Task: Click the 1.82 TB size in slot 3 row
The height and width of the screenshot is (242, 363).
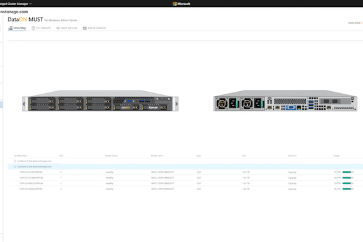Action: pyautogui.click(x=246, y=189)
